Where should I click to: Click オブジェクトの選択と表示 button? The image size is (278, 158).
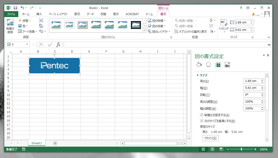pyautogui.click(x=191, y=31)
